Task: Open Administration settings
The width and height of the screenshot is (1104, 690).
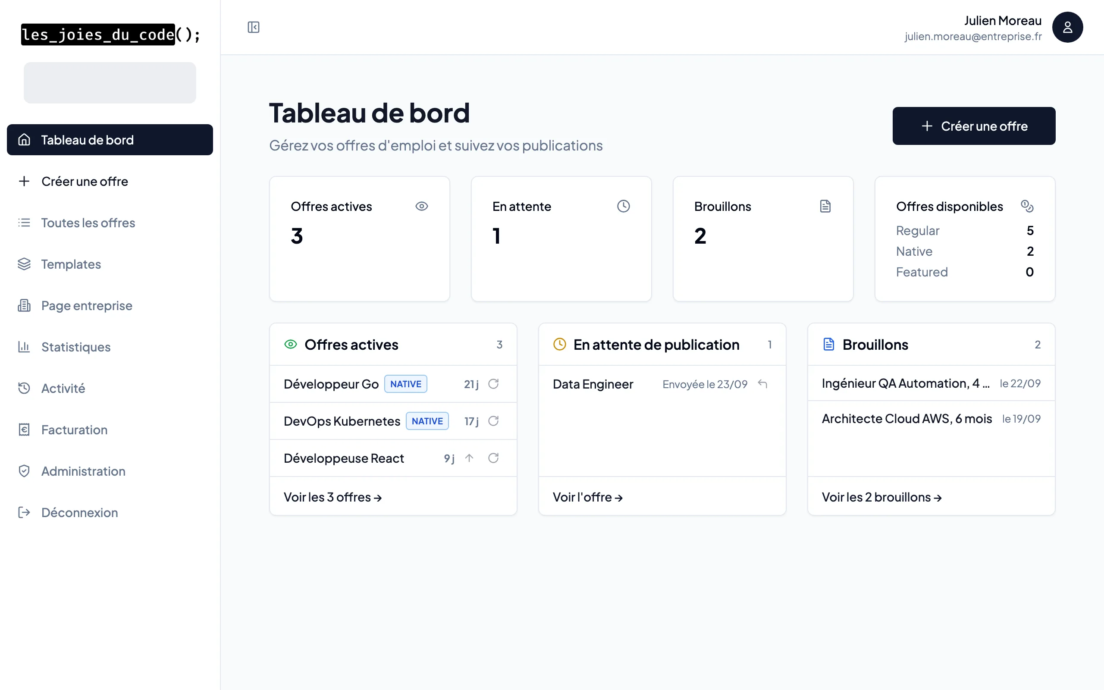Action: (110, 471)
